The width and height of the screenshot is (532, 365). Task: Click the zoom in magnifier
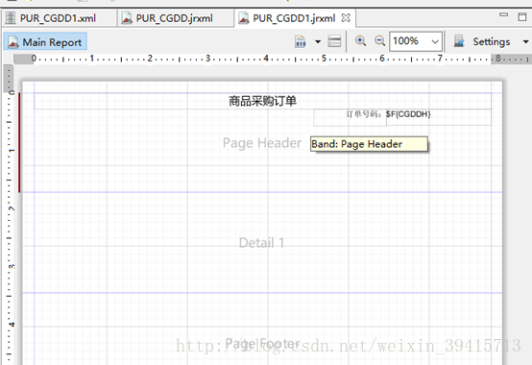click(360, 41)
